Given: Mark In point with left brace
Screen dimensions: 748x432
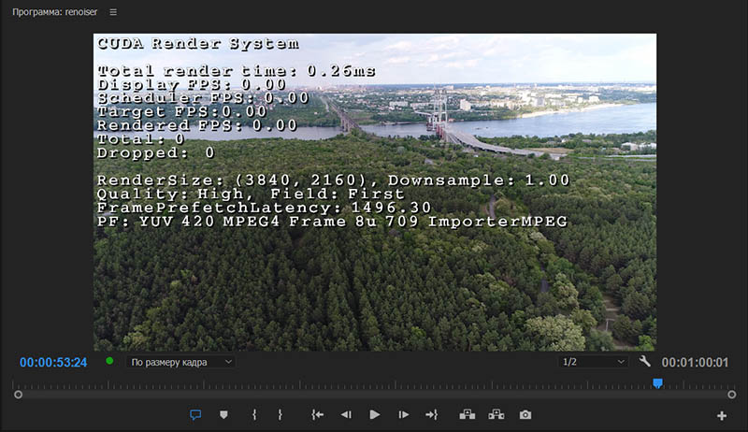Looking at the screenshot, I should tap(254, 415).
